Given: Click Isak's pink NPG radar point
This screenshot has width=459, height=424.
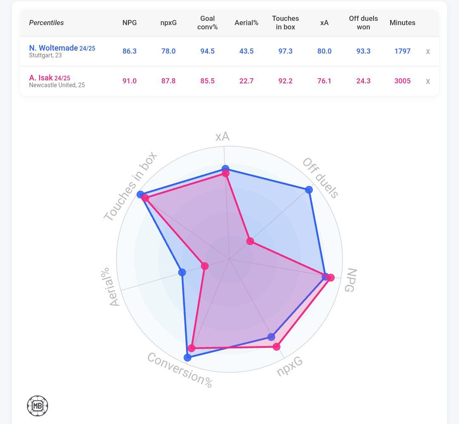Looking at the screenshot, I should point(331,278).
